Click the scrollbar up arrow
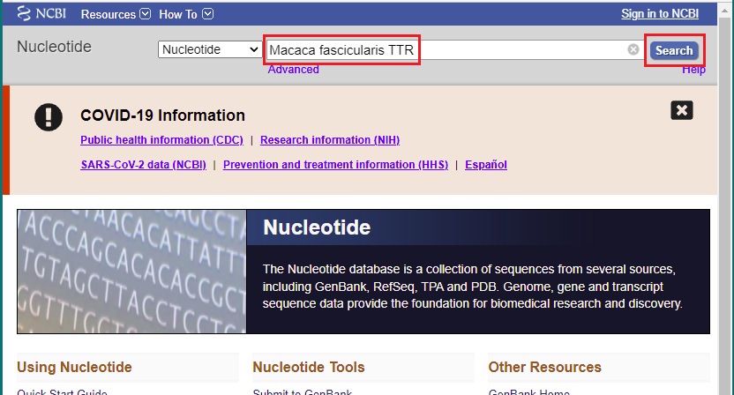 (725, 11)
